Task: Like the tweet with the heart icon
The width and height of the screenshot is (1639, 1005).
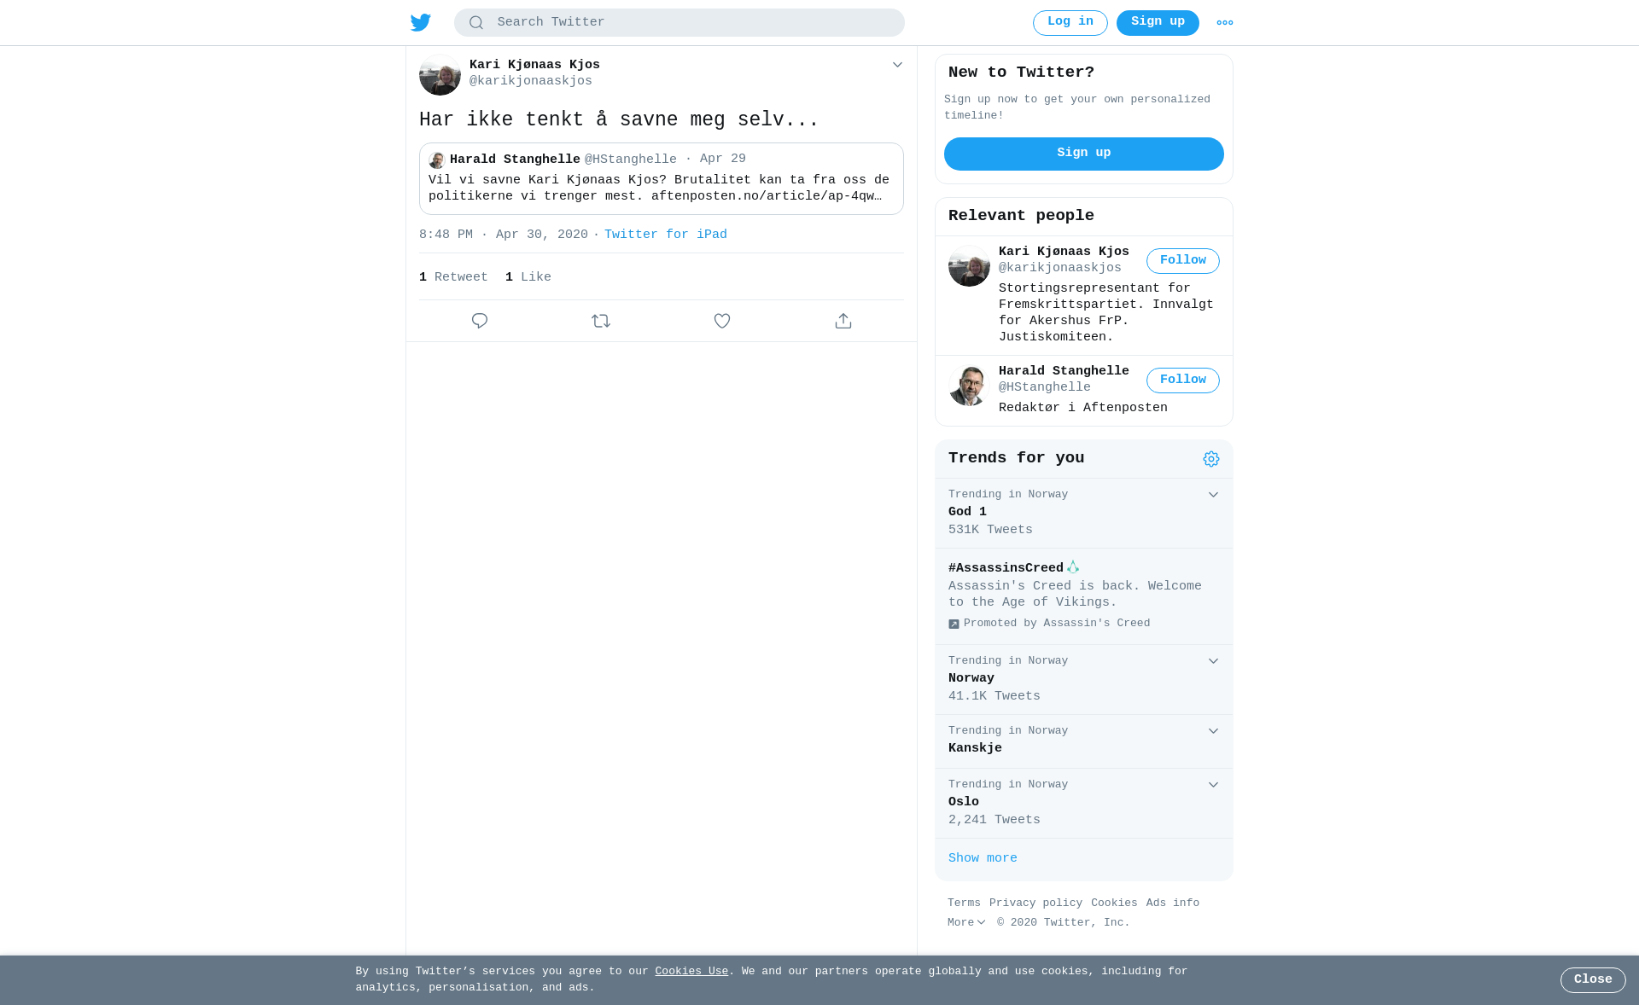Action: (722, 321)
